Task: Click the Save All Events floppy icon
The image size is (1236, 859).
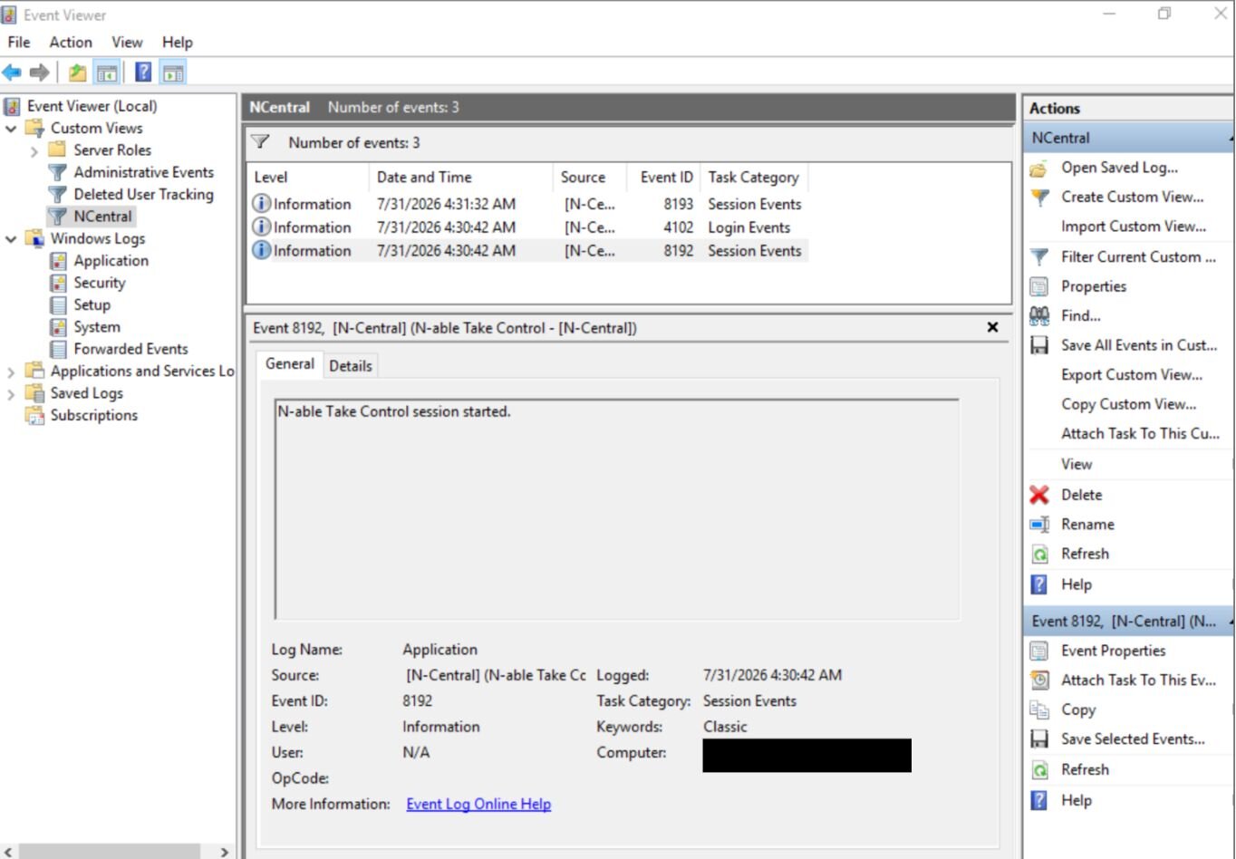Action: tap(1039, 346)
